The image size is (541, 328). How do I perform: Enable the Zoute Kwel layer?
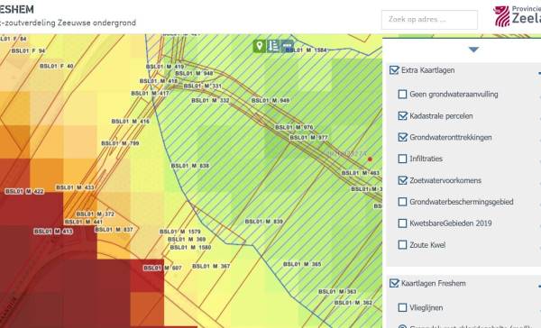coord(402,245)
